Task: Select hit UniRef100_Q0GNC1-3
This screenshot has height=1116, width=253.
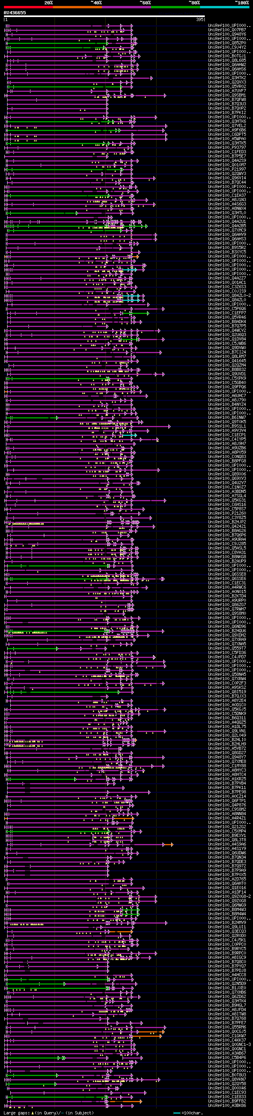Action: point(229,1044)
